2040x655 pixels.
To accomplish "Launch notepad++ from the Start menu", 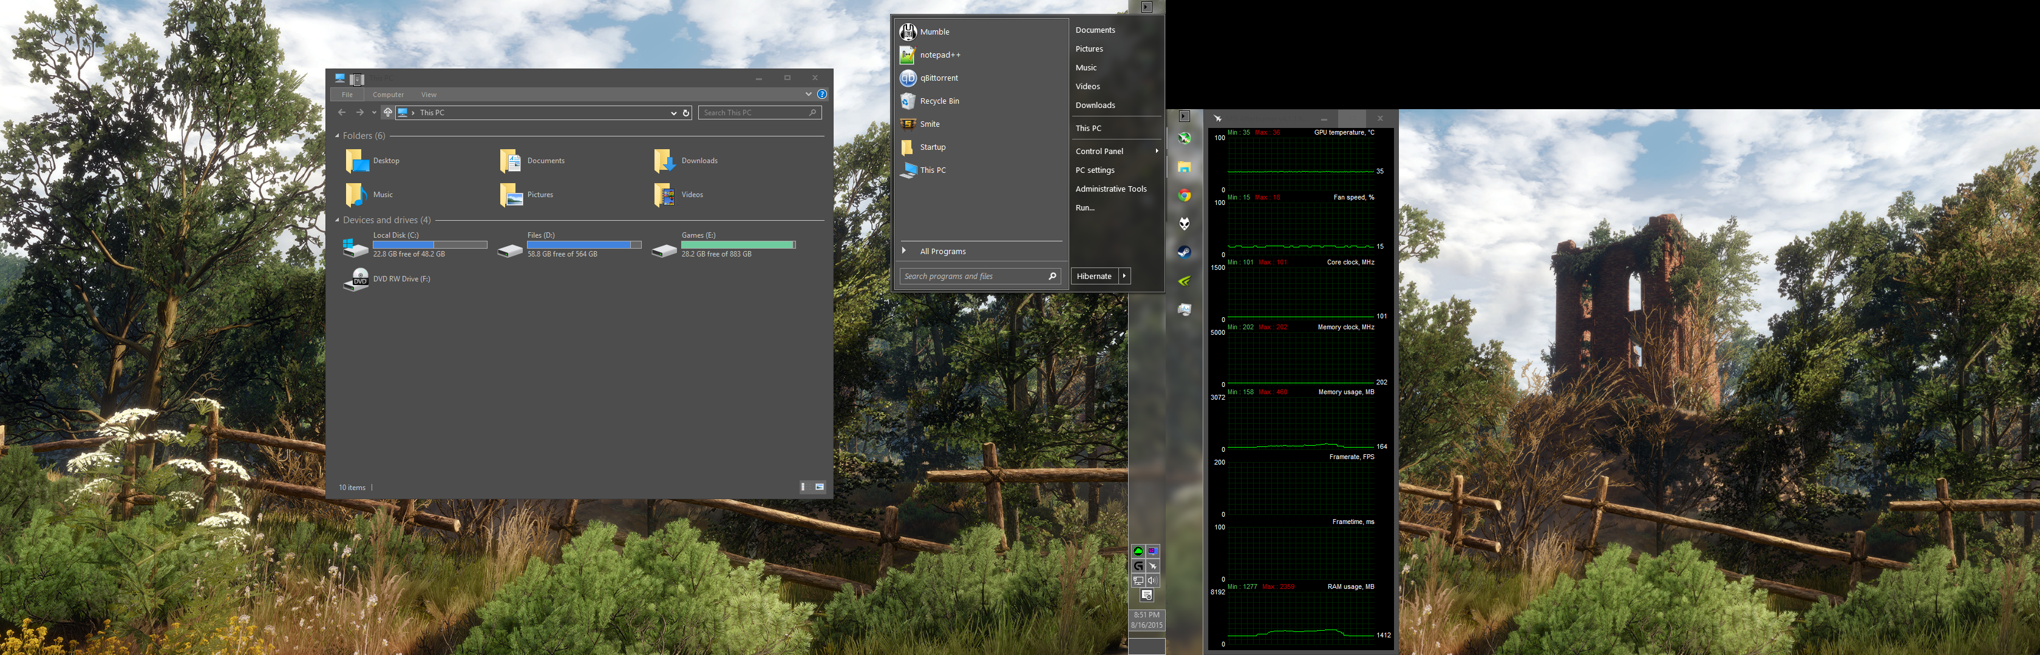I will tap(981, 55).
